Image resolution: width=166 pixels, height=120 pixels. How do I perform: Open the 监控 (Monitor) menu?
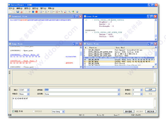pyautogui.click(x=35, y=8)
